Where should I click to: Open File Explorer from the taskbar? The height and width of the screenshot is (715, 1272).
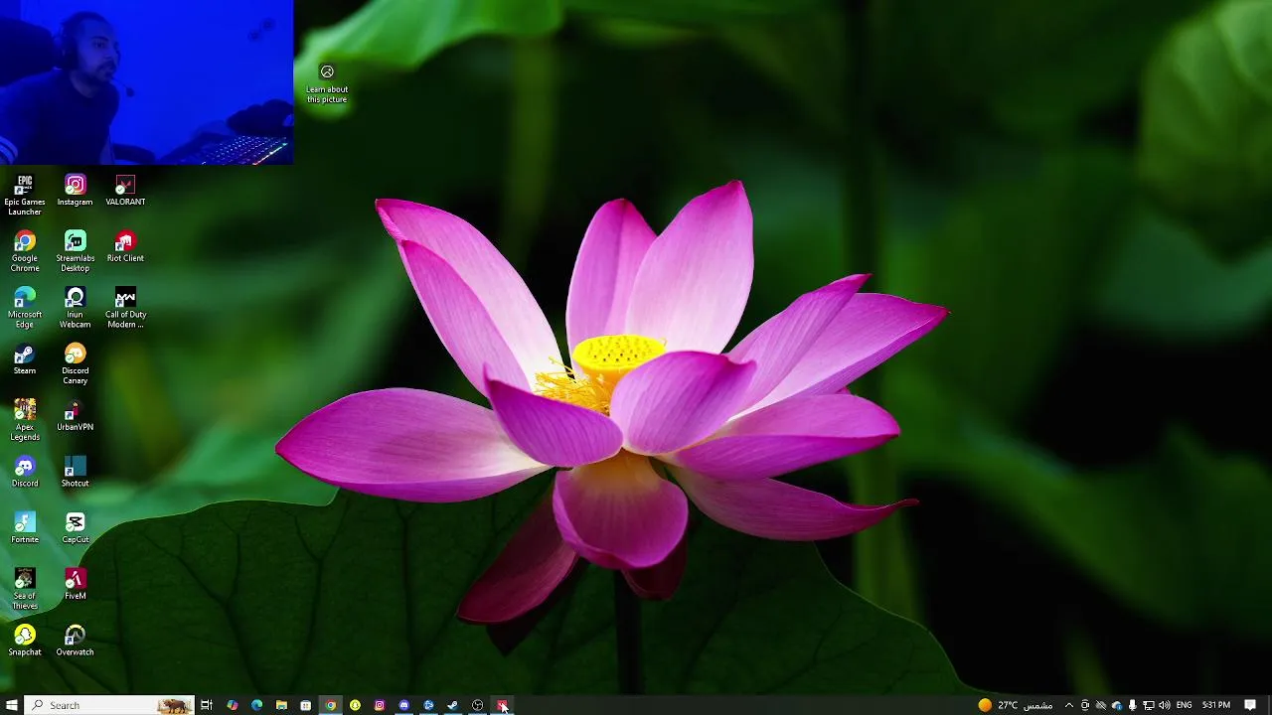[x=281, y=705]
